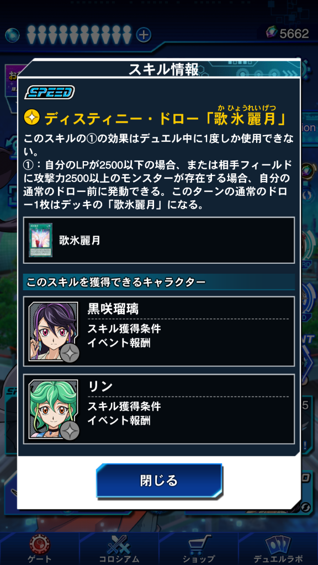
Task: Tap skill badge on 黒咲瑠璃 portrait
Action: [x=70, y=352]
